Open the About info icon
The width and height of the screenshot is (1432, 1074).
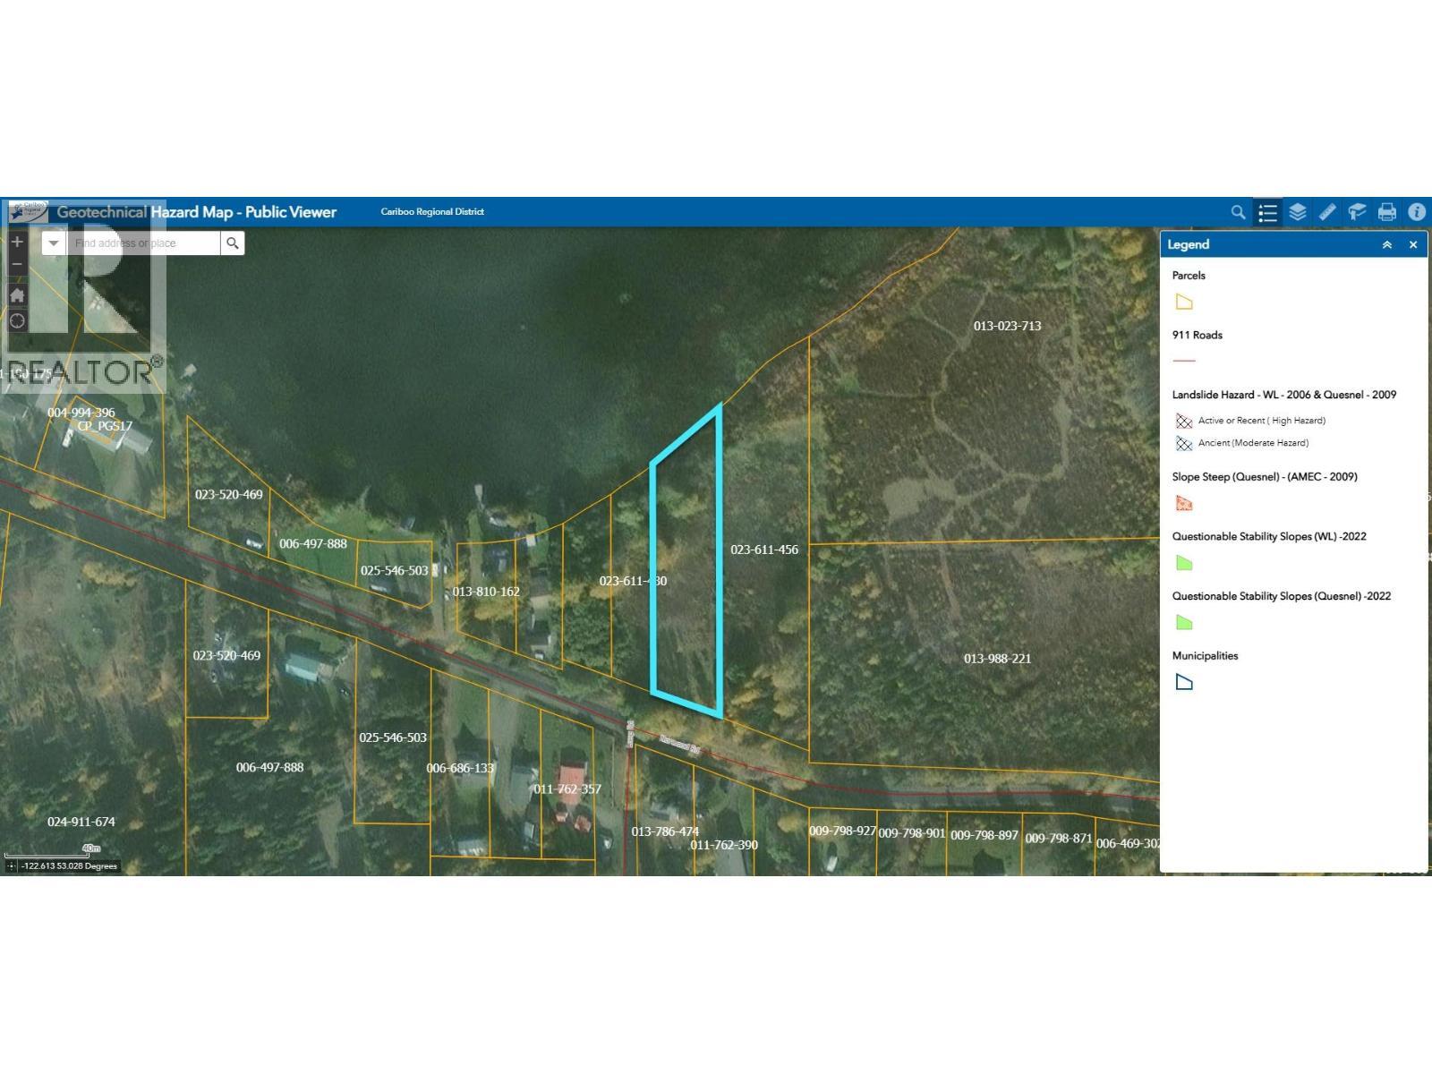(x=1416, y=212)
